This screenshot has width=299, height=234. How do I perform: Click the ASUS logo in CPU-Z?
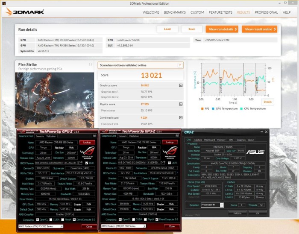click(255, 152)
